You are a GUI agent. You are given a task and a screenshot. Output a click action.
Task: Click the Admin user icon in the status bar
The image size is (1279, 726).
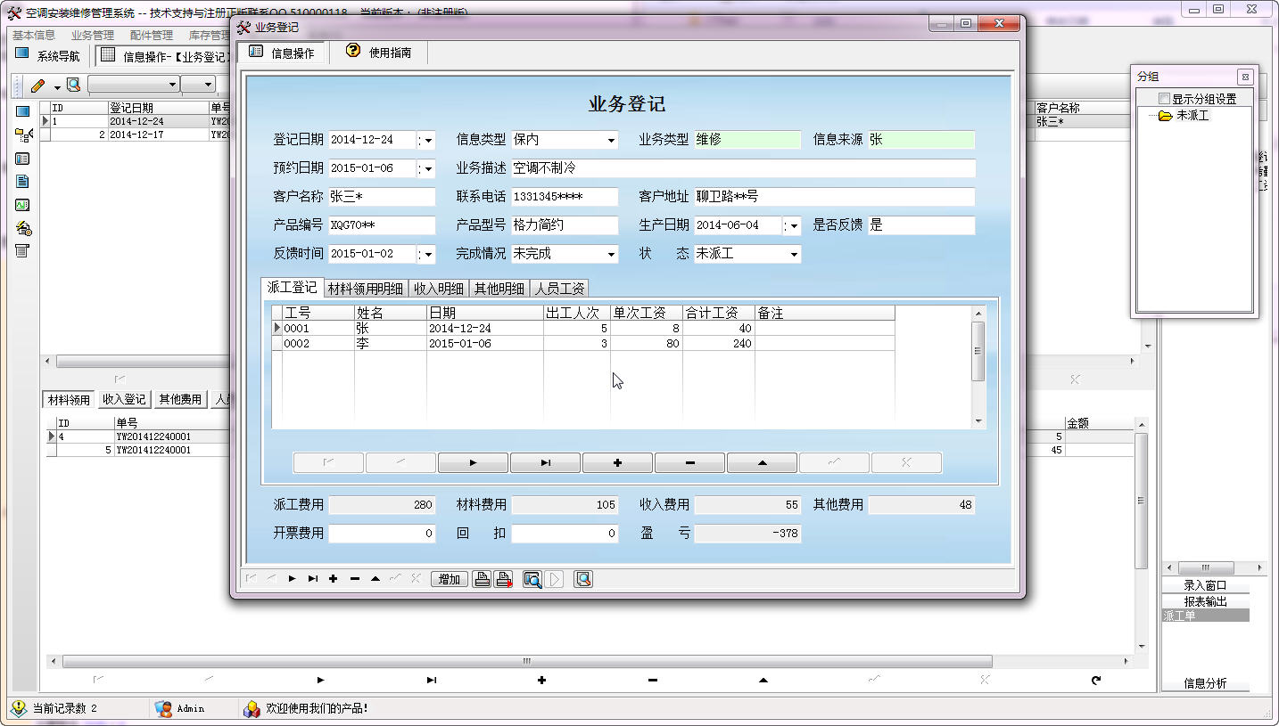163,708
